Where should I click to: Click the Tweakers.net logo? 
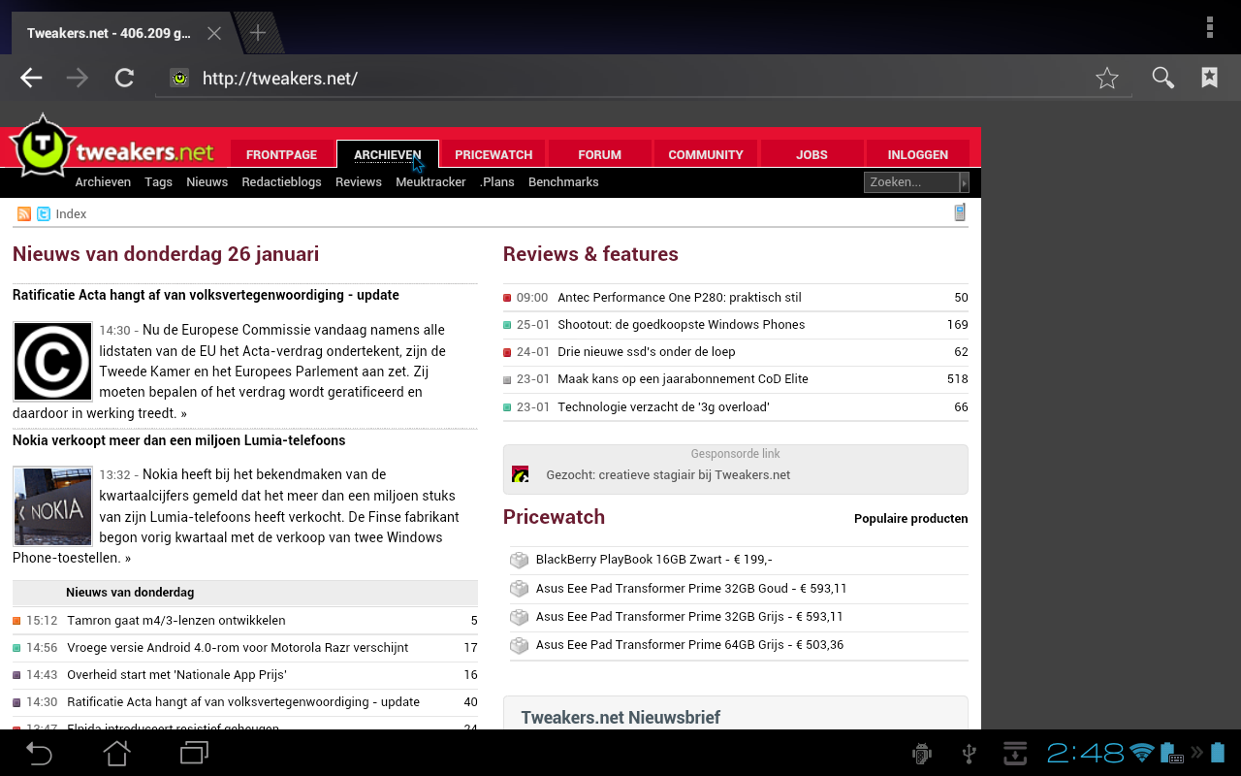(x=111, y=148)
